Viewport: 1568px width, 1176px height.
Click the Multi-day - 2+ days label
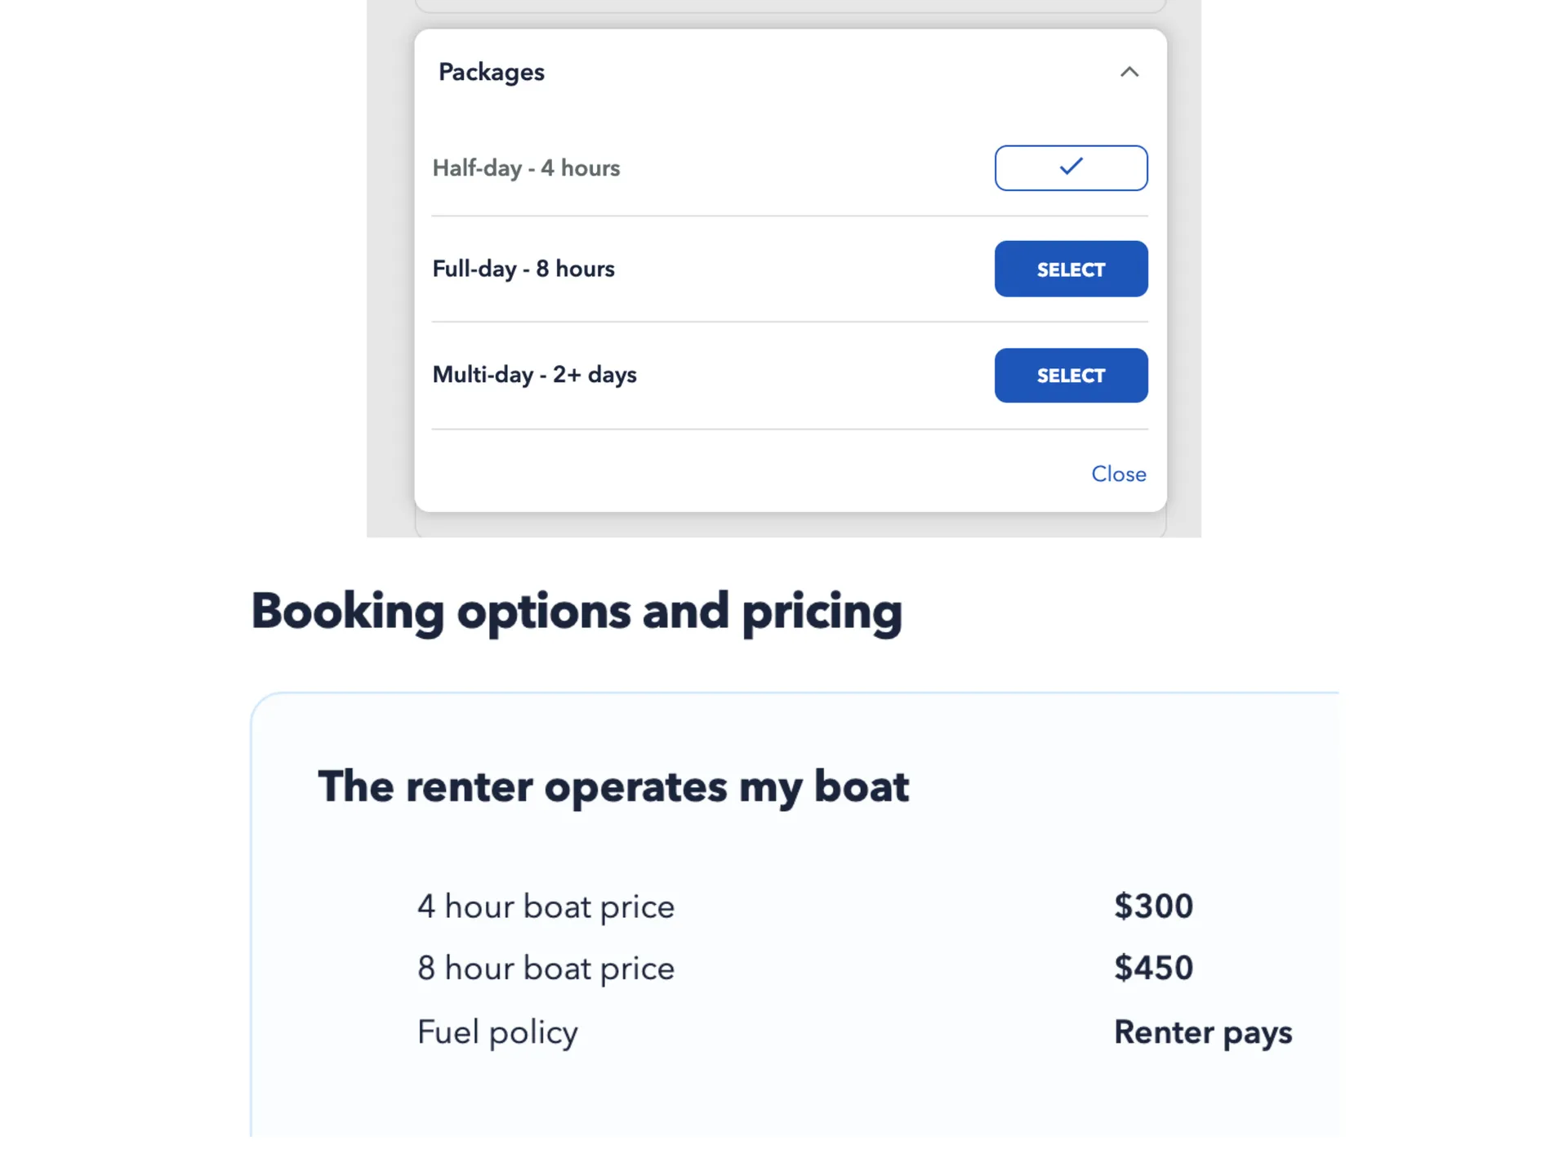(534, 375)
